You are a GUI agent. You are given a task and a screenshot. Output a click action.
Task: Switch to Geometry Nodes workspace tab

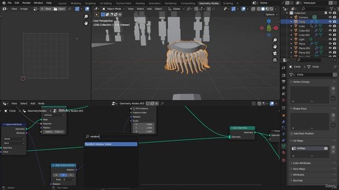209,3
